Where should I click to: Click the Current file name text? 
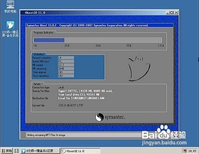(x=71, y=105)
